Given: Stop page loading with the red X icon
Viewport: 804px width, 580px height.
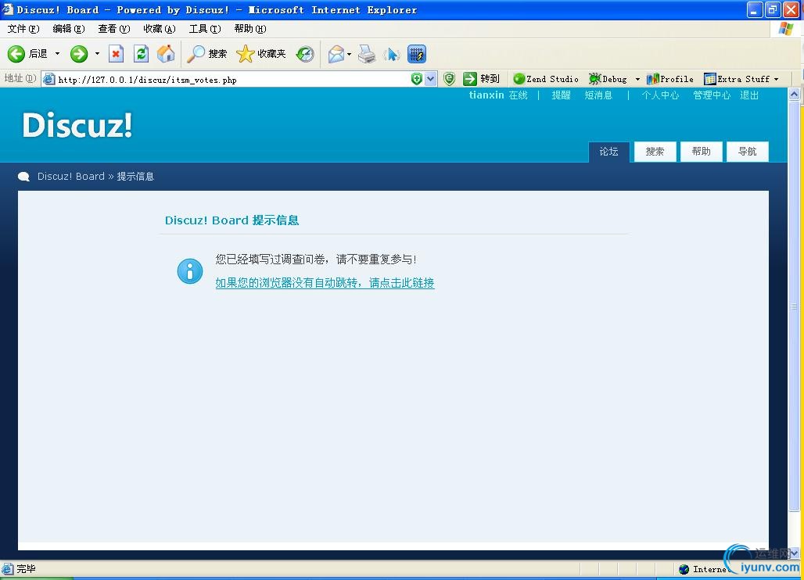Looking at the screenshot, I should click(x=117, y=54).
